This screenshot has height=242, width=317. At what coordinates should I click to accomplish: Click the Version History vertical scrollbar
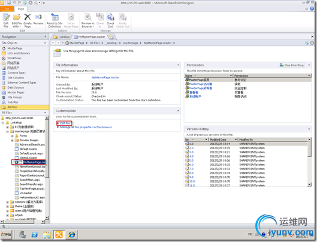[309, 162]
